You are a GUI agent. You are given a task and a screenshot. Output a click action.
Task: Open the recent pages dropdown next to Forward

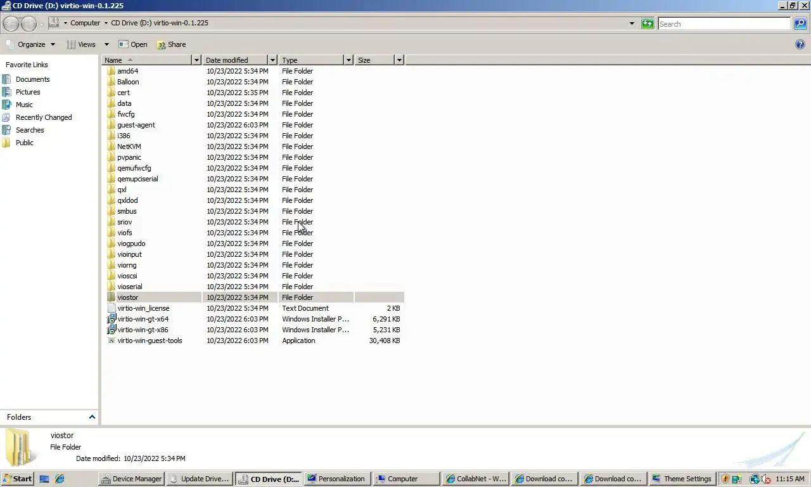(x=41, y=23)
